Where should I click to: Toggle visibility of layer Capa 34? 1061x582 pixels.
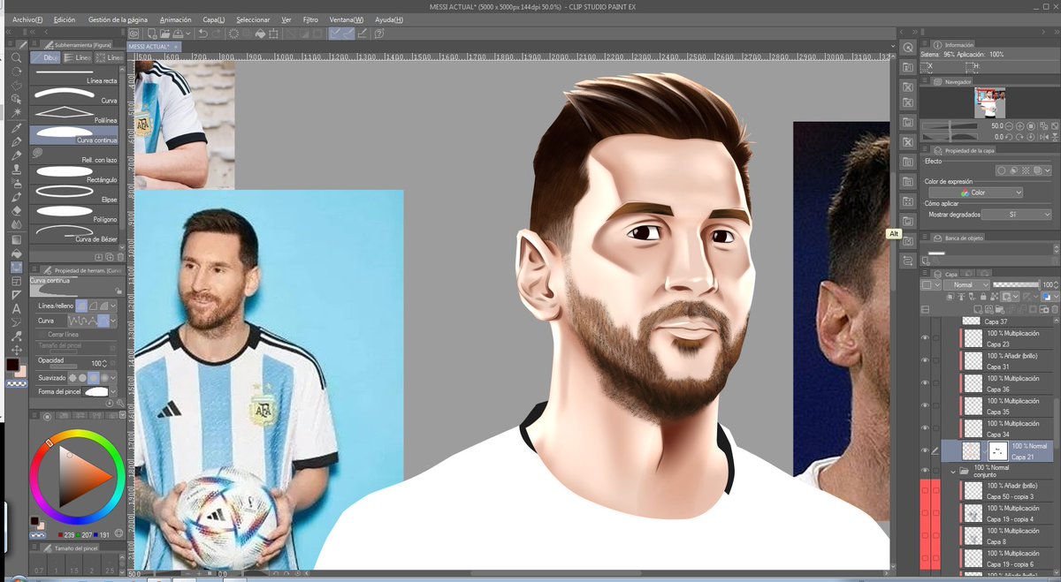[925, 428]
